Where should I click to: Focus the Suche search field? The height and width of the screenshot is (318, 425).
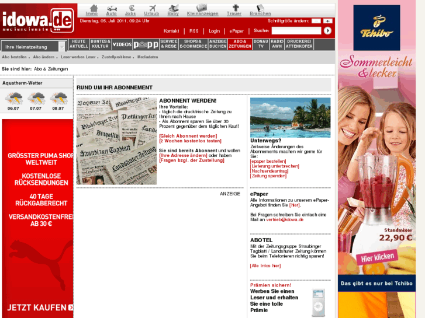(x=296, y=30)
